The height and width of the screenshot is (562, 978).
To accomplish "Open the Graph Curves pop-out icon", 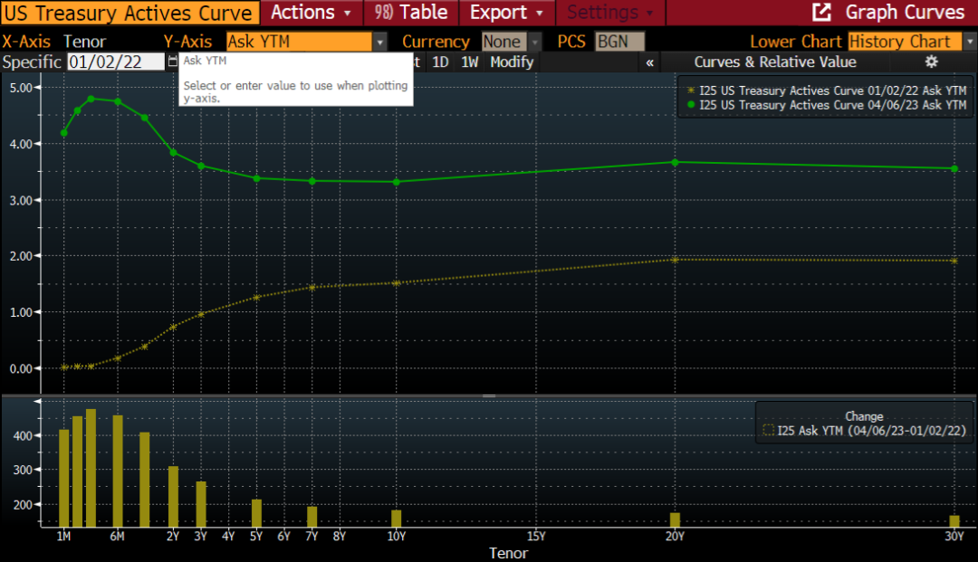I will tap(821, 13).
